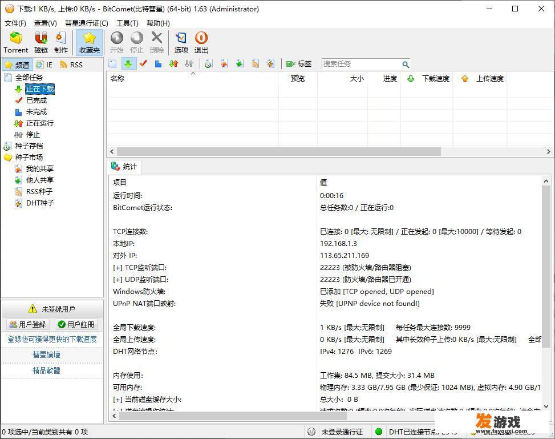The width and height of the screenshot is (555, 439).
Task: Click the blue unfinished filter icon
Action: click(158, 64)
